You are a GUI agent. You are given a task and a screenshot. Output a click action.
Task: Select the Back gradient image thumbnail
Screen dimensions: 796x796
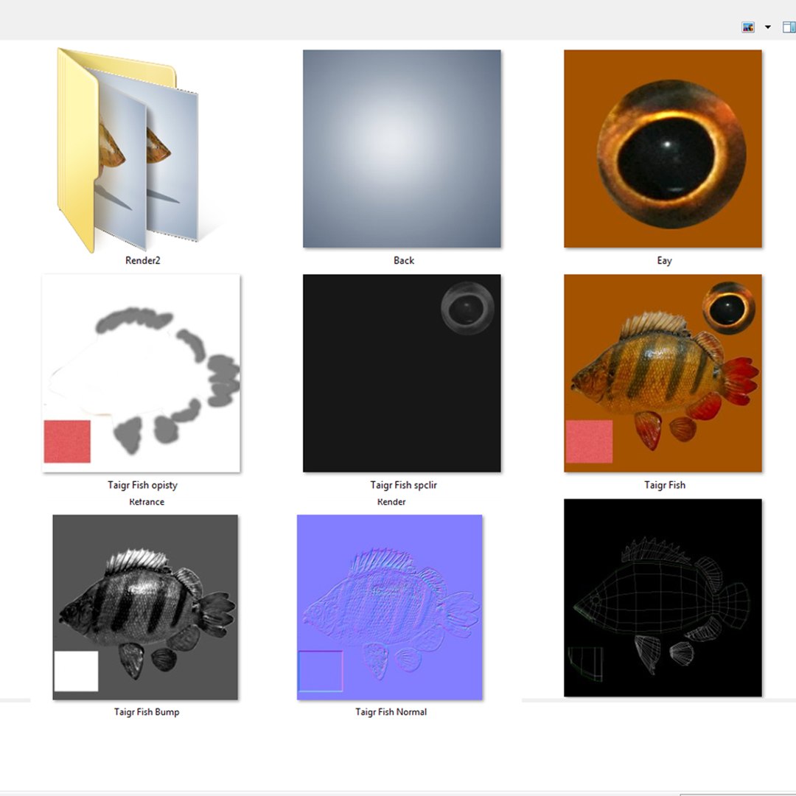402,149
